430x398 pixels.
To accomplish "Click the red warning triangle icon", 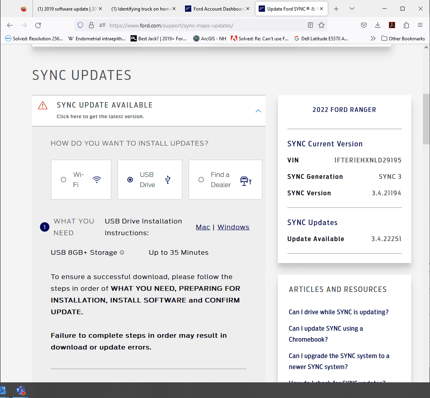I will point(43,105).
